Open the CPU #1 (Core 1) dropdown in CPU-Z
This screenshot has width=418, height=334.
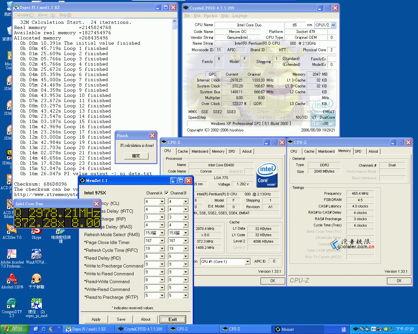coord(248,262)
